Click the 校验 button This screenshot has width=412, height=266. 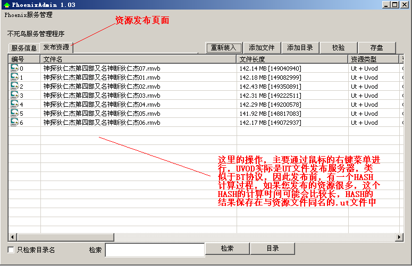(x=339, y=48)
